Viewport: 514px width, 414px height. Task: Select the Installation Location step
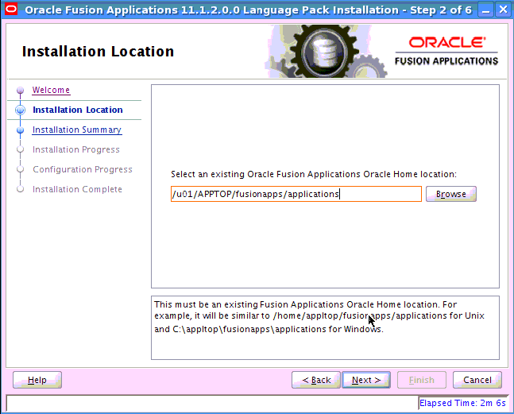point(78,110)
